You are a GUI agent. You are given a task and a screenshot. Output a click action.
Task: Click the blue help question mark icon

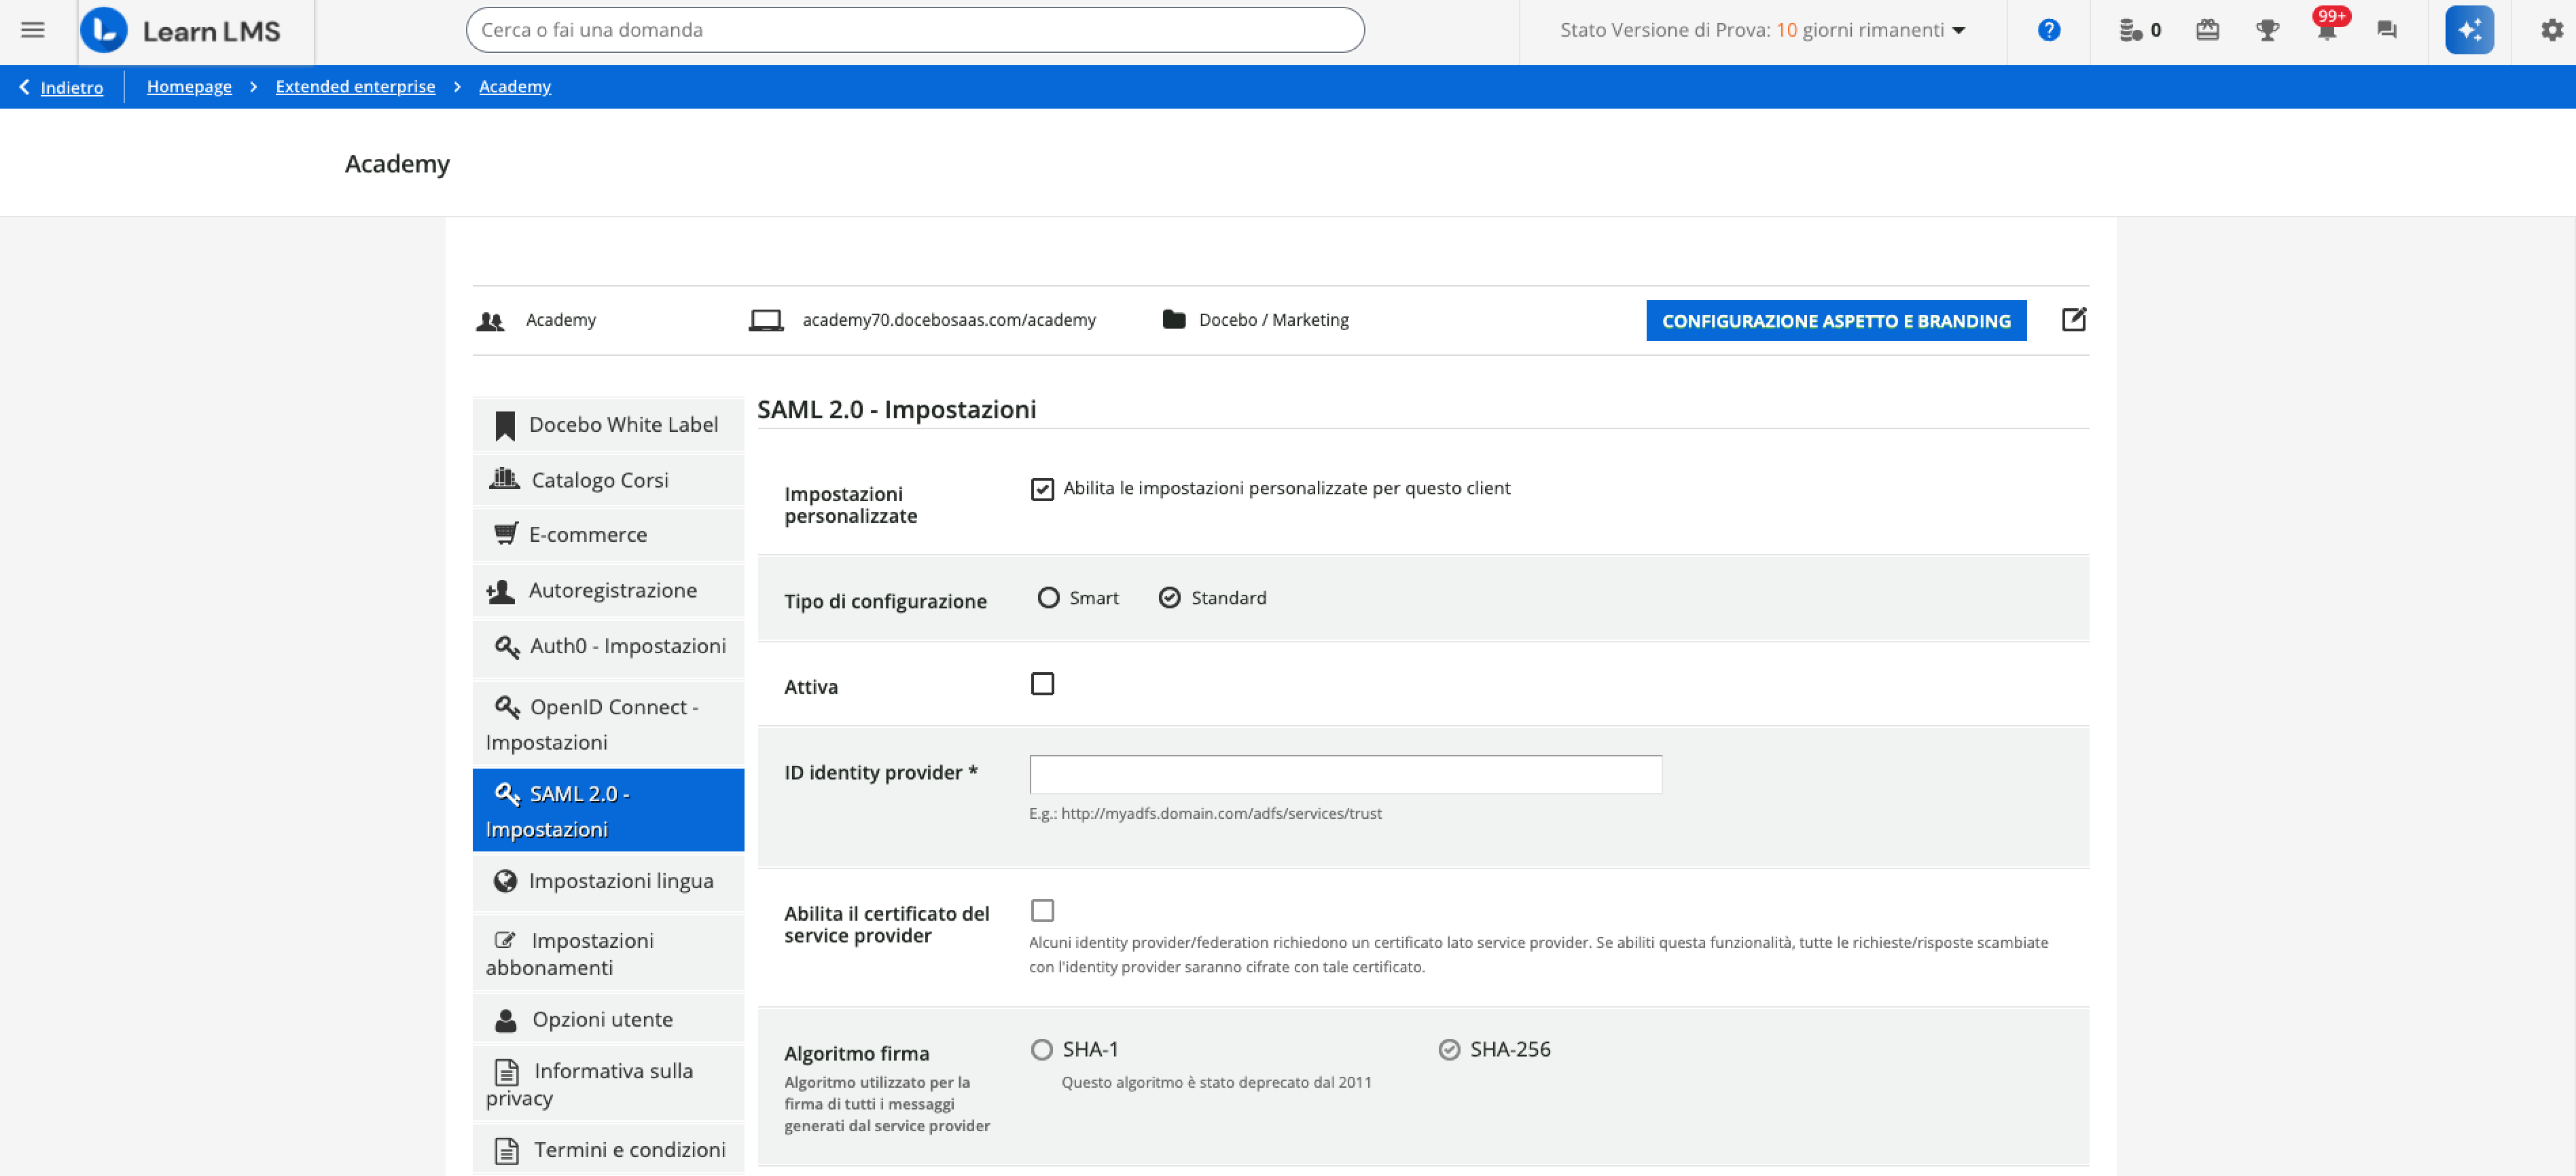click(2048, 30)
